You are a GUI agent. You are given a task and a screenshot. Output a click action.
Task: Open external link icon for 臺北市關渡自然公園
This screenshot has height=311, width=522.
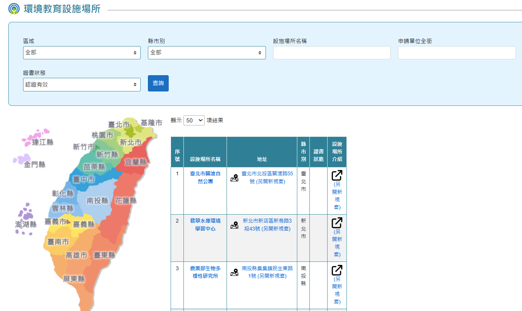click(337, 175)
